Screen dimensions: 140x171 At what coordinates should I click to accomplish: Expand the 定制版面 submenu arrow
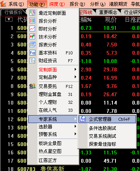point(75,69)
